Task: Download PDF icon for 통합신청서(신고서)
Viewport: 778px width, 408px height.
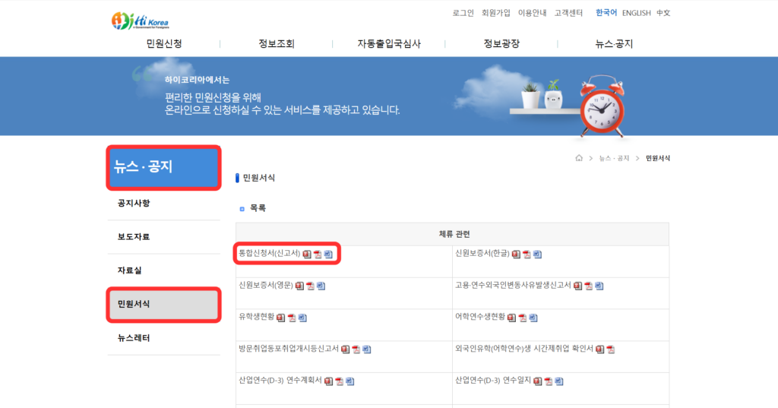Action: point(318,254)
